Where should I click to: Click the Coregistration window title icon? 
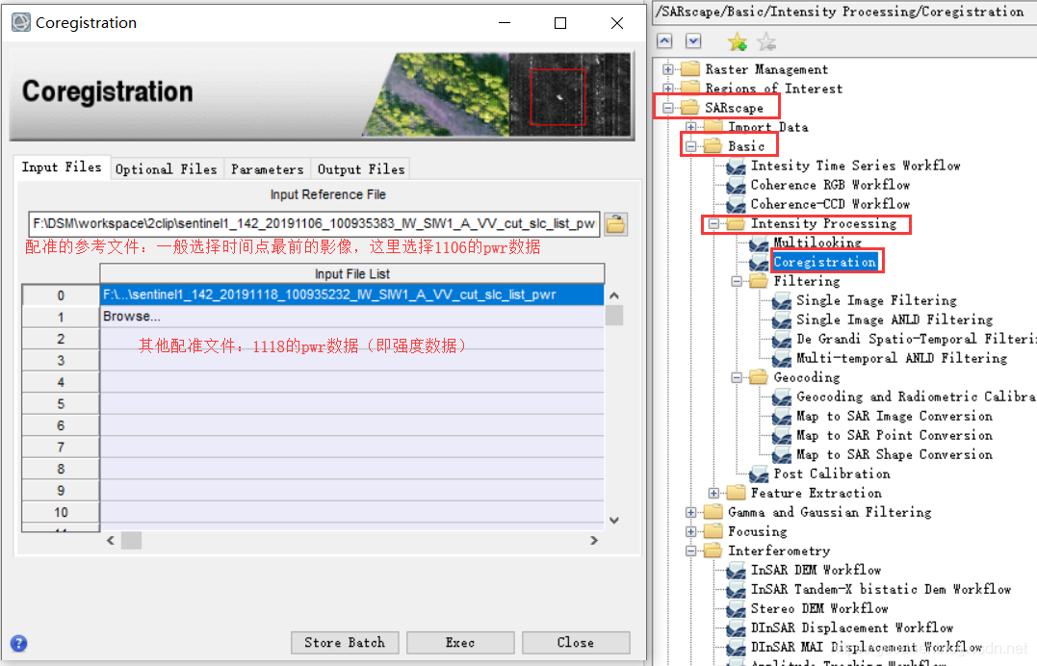click(21, 22)
